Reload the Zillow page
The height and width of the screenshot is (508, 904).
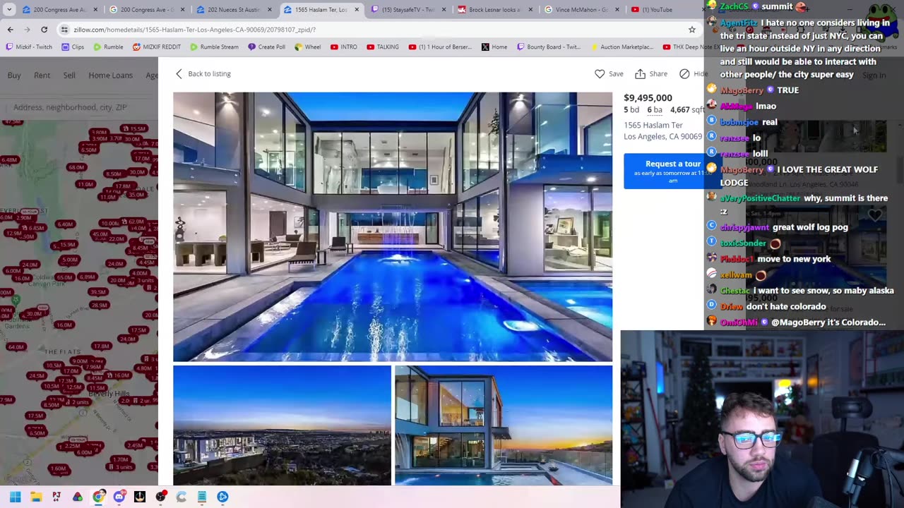point(44,30)
